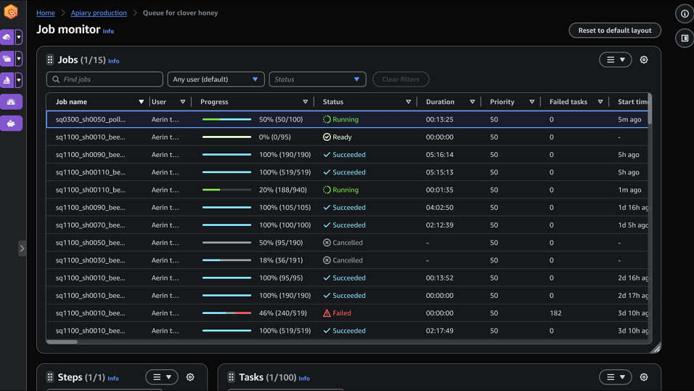Click Succeeded checkmark on 05:16:14 row
This screenshot has width=694, height=391.
[x=327, y=155]
